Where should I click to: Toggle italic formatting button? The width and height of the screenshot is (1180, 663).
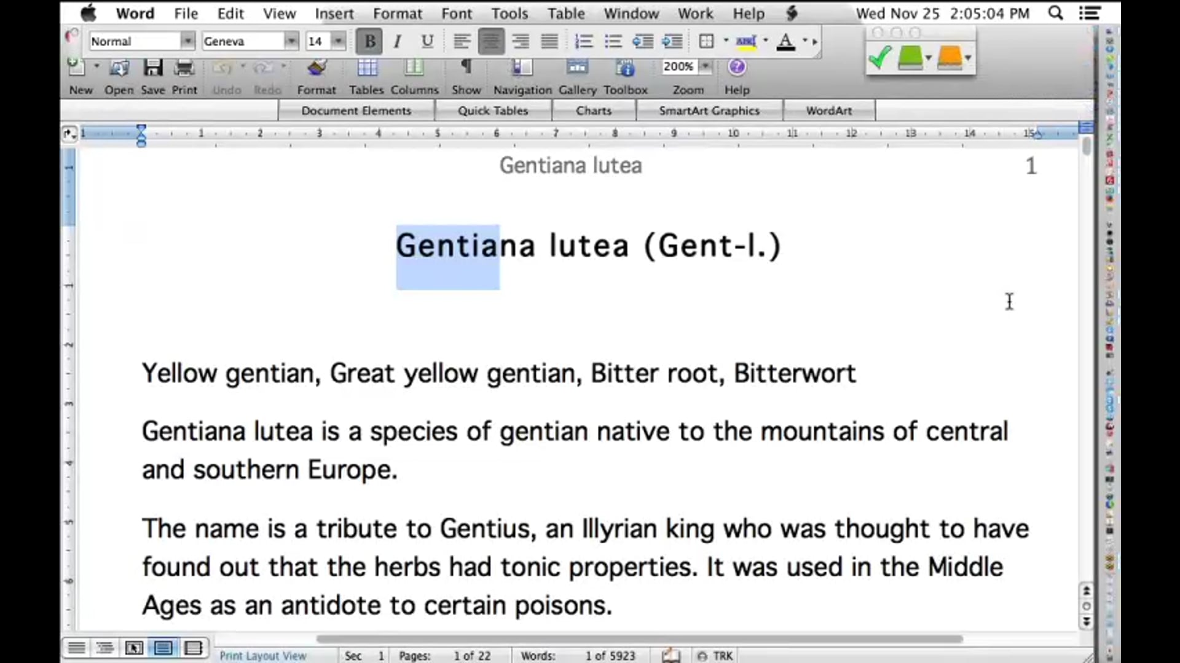[398, 41]
